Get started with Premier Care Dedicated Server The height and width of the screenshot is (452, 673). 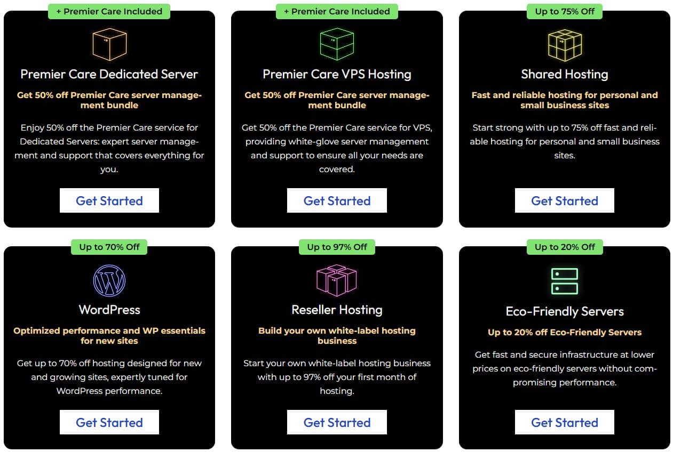[x=109, y=200]
